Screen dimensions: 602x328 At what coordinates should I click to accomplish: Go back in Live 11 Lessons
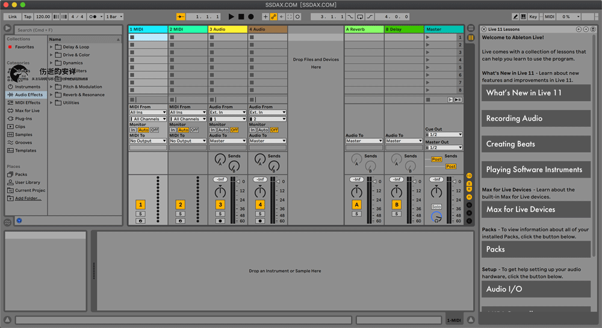579,29
